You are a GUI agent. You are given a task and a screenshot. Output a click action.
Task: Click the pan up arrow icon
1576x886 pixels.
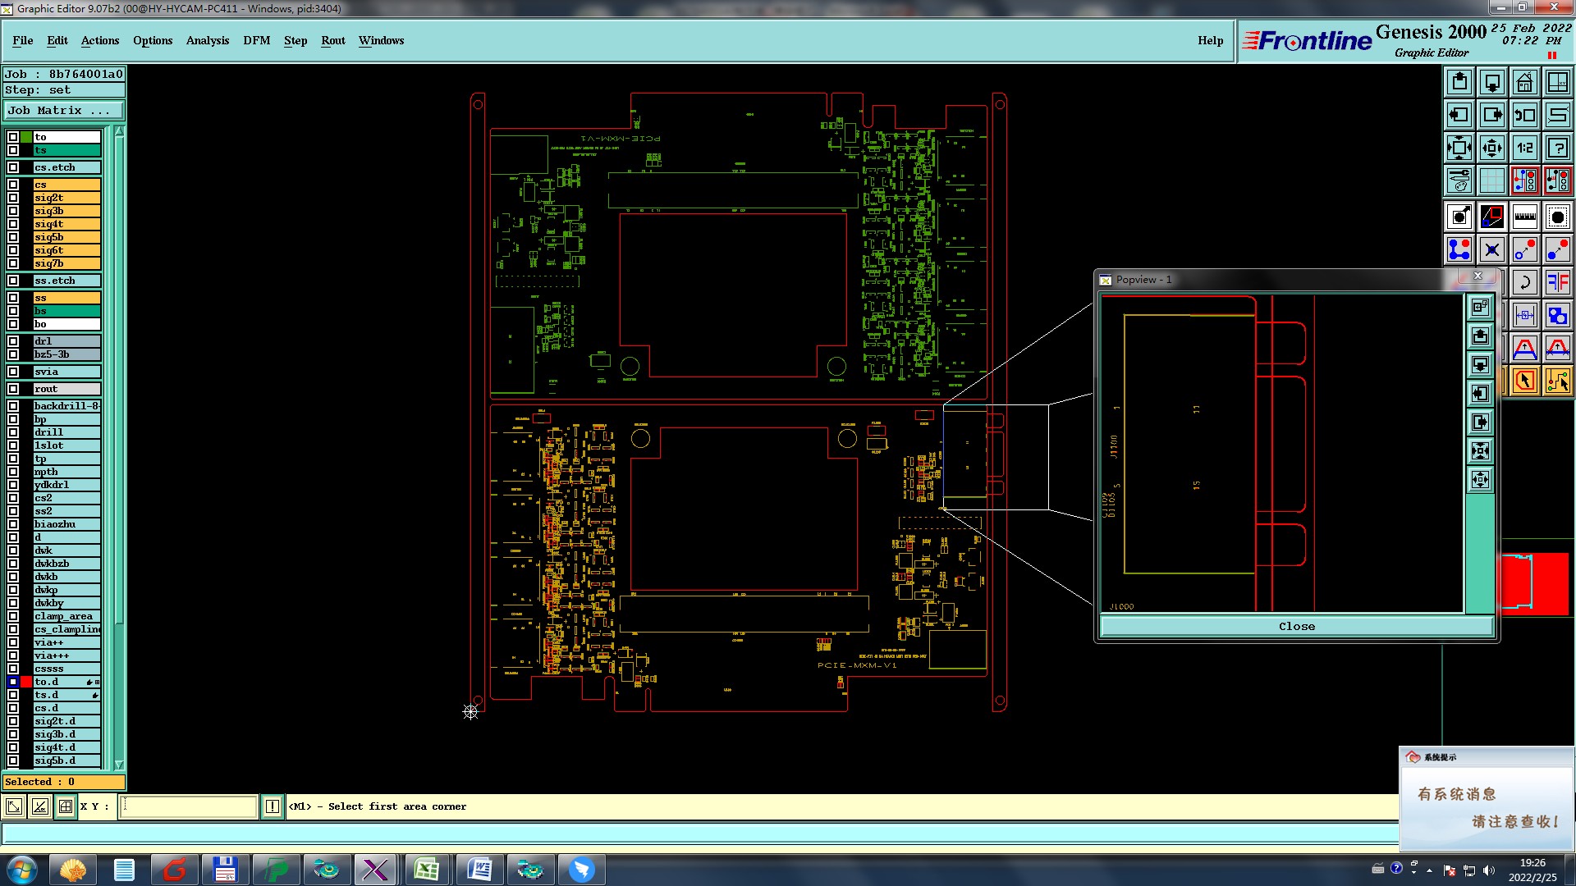1459,82
